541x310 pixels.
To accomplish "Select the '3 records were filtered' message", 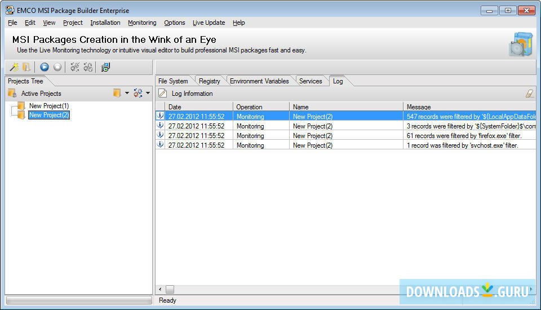I will [x=471, y=126].
